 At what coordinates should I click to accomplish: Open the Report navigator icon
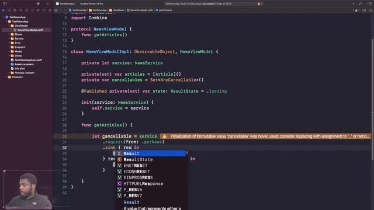coord(50,10)
